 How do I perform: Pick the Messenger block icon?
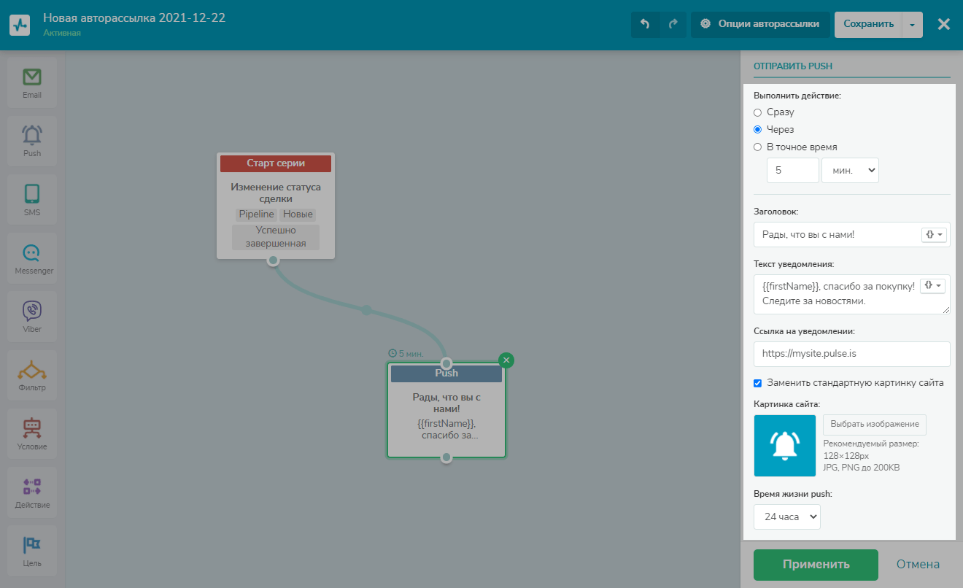[x=31, y=253]
